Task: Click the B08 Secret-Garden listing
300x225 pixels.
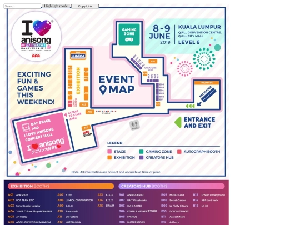Action: (174, 200)
